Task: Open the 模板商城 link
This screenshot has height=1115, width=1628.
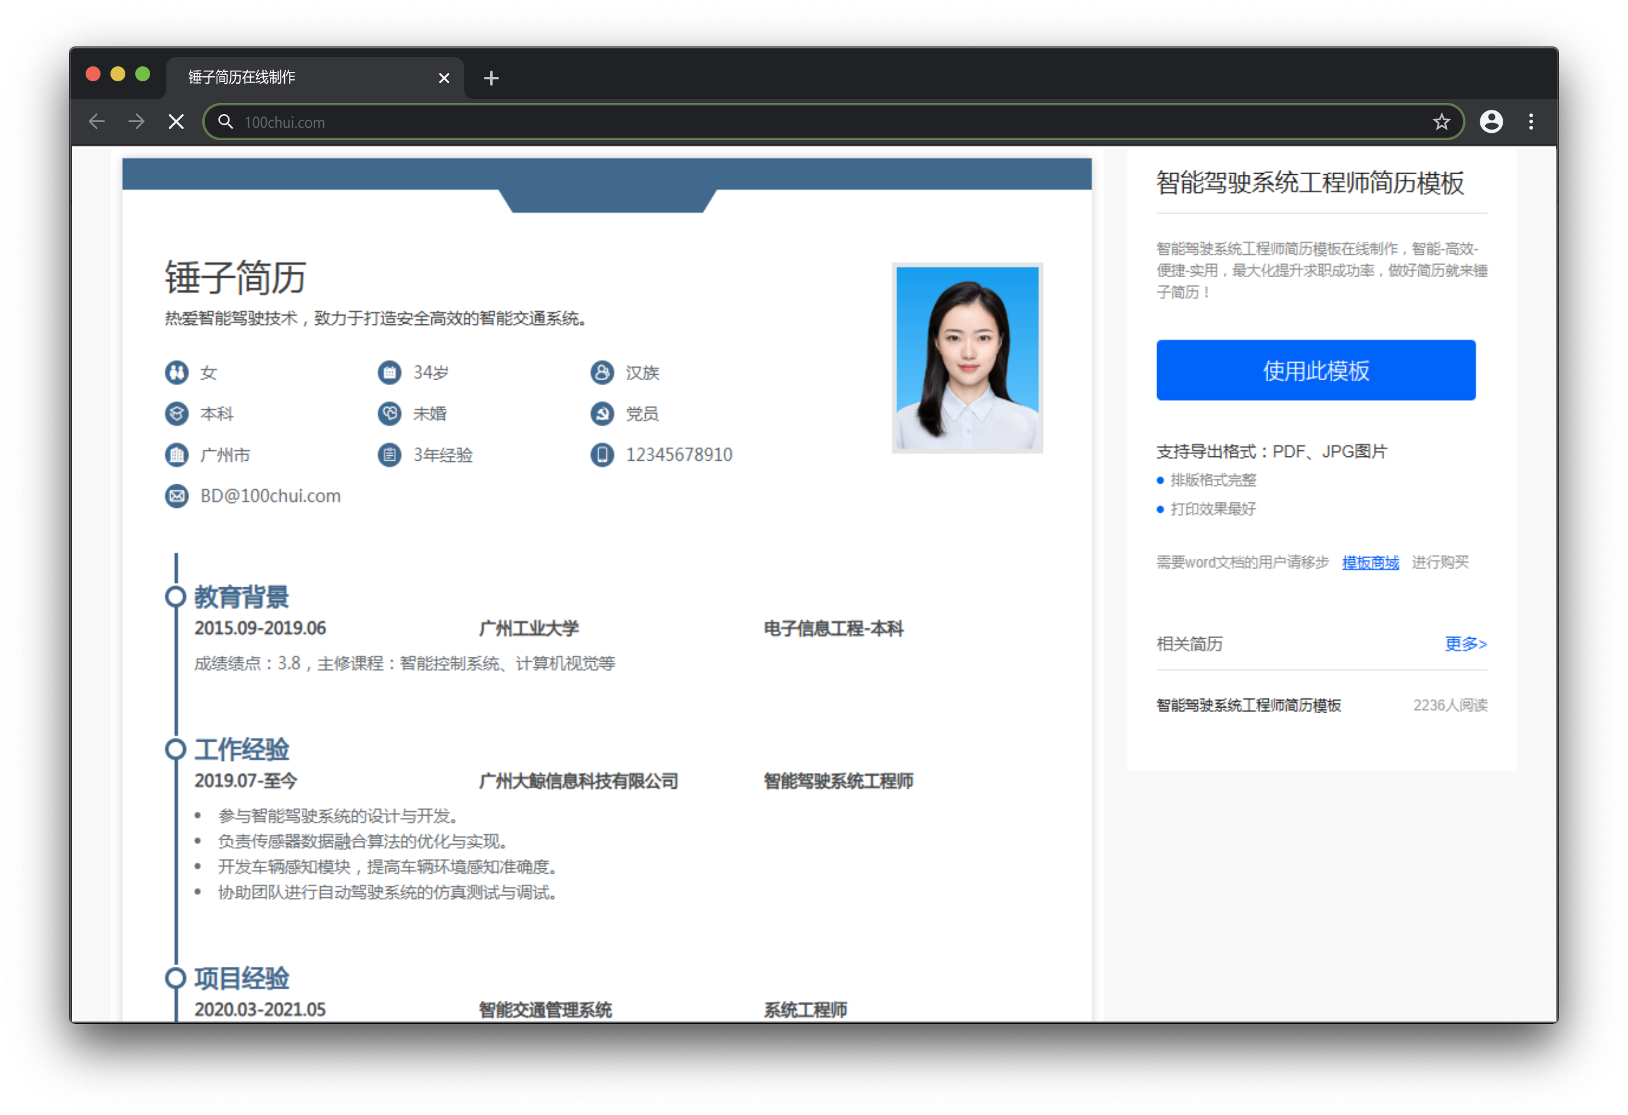Action: pyautogui.click(x=1370, y=562)
